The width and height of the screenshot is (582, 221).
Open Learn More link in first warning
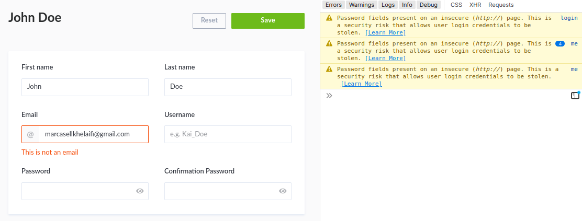pyautogui.click(x=385, y=32)
